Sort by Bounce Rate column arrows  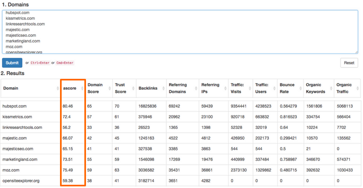click(301, 88)
